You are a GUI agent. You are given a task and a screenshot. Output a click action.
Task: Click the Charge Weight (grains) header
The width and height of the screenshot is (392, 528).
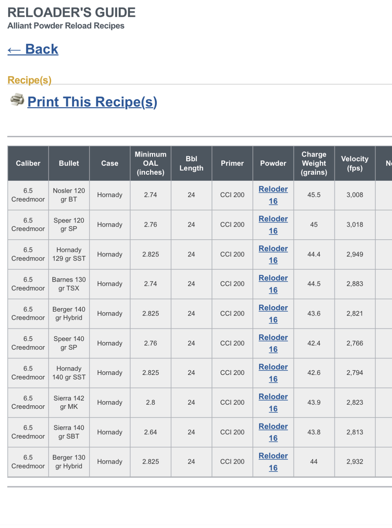click(x=314, y=163)
